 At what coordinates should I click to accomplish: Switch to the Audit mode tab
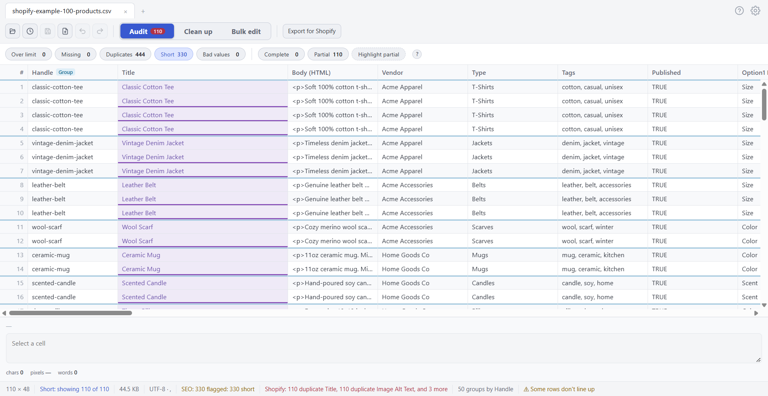[147, 31]
